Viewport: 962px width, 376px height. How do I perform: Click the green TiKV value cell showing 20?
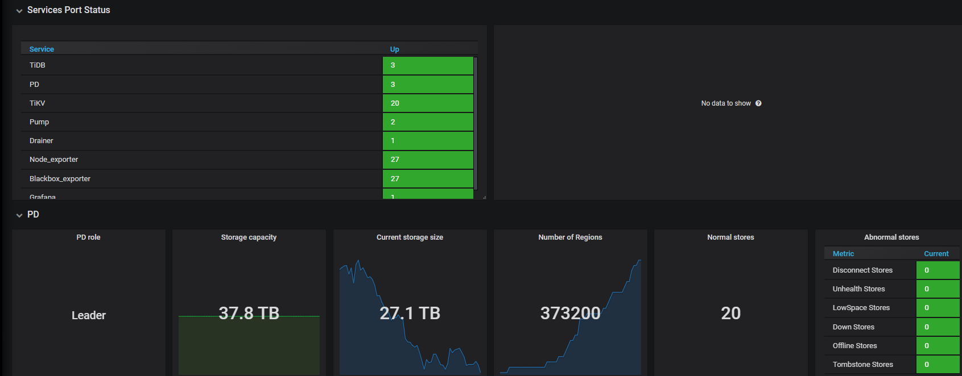[x=428, y=103]
